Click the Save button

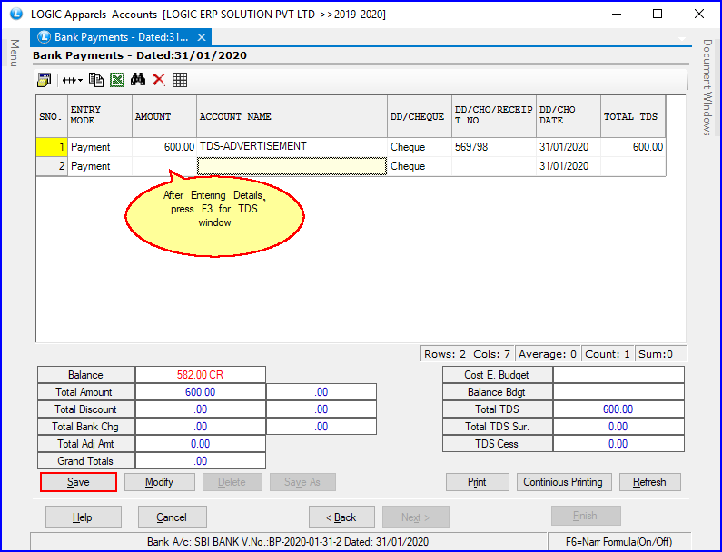78,482
